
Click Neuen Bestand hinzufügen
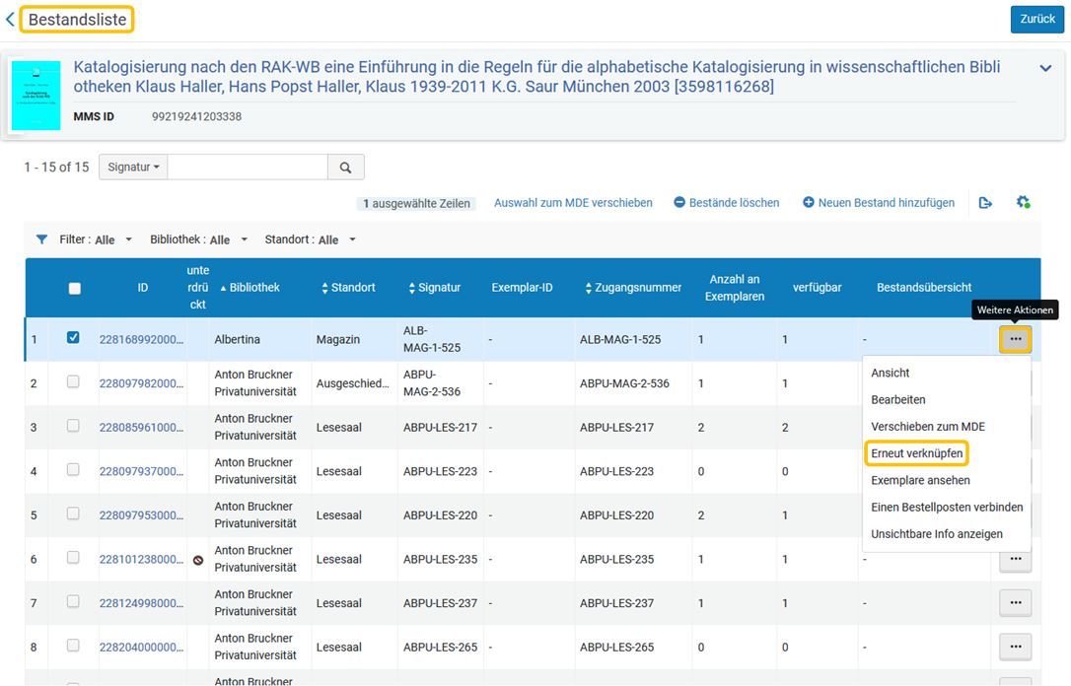pyautogui.click(x=879, y=203)
